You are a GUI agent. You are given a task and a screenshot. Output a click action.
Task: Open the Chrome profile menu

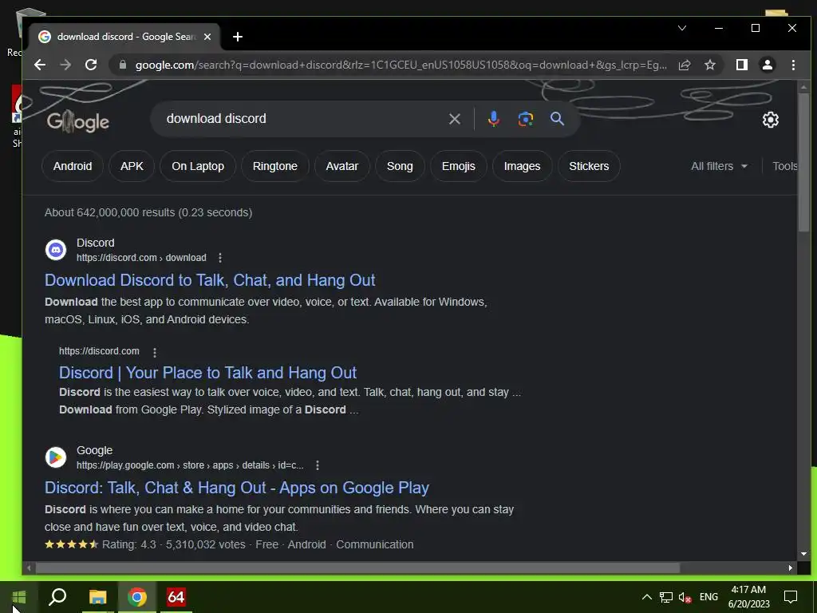pos(768,65)
